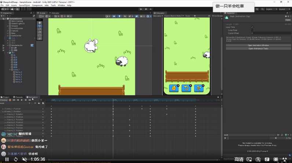Select the Scale tool in Scene overlay
Screen dimensions: 292x163
coord(40,32)
